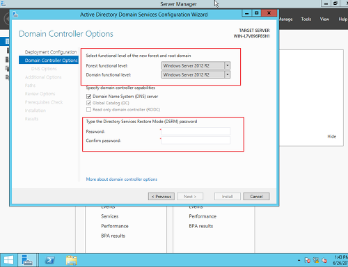
Task: Open Windows Start button
Action: 8,260
